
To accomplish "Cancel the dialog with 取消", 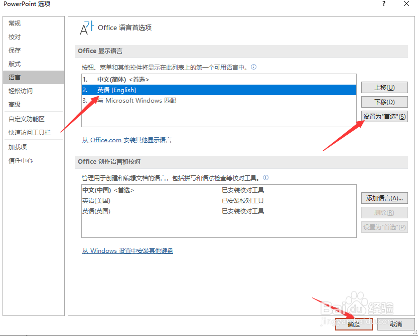I will click(x=396, y=324).
